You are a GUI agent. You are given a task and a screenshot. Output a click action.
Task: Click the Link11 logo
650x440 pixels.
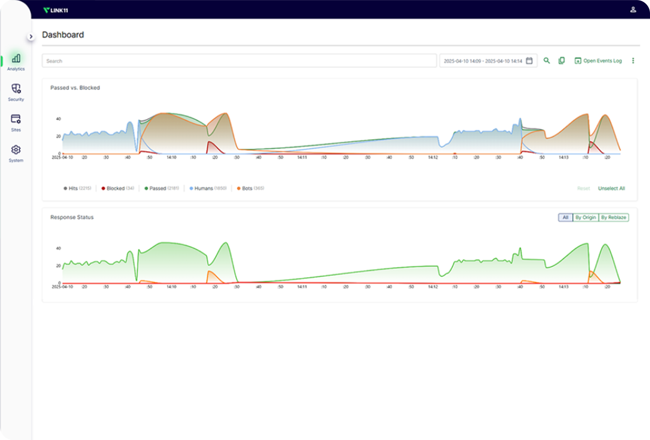click(x=56, y=10)
